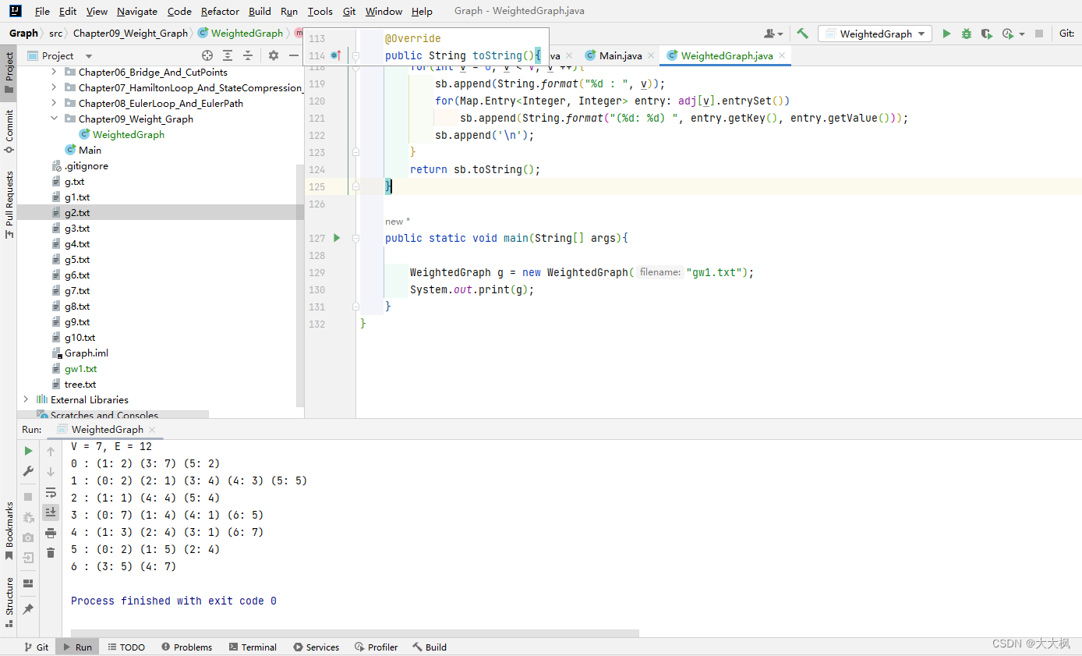Collapse All icon in Project panel header
Screen dimensions: 1082x656
248,55
